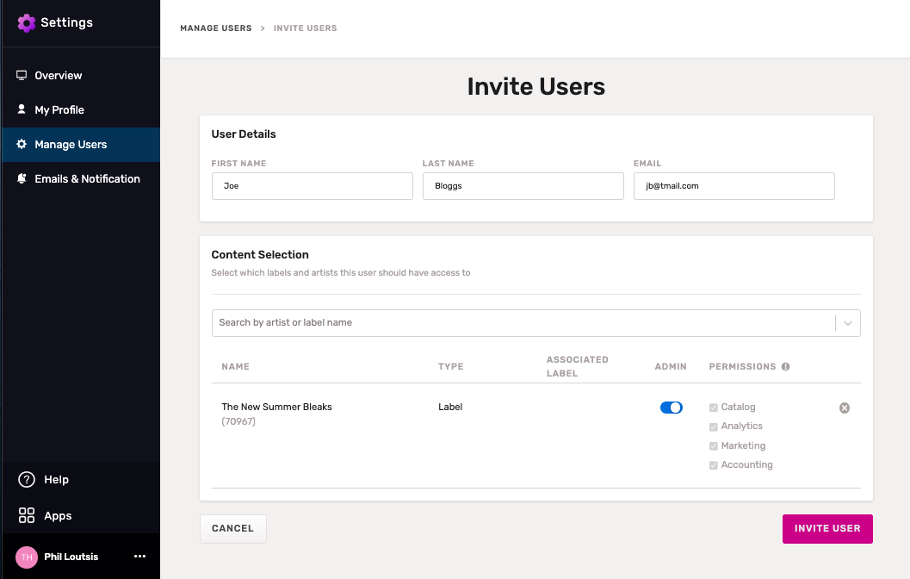Go to Manage Users breadcrumb link
This screenshot has height=579, width=910.
(x=215, y=28)
